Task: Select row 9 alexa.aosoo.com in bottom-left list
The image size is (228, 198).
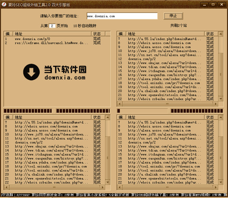Action: click(x=54, y=130)
